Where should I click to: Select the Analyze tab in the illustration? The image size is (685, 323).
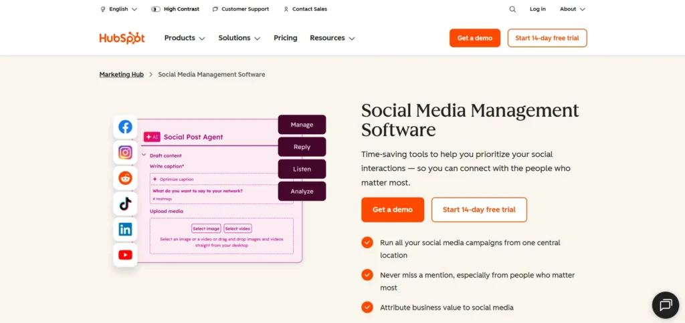[x=302, y=192]
